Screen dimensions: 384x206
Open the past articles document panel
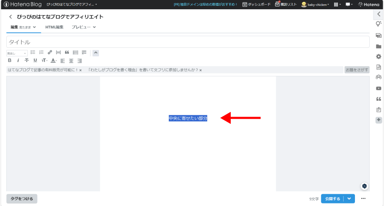pos(379,67)
